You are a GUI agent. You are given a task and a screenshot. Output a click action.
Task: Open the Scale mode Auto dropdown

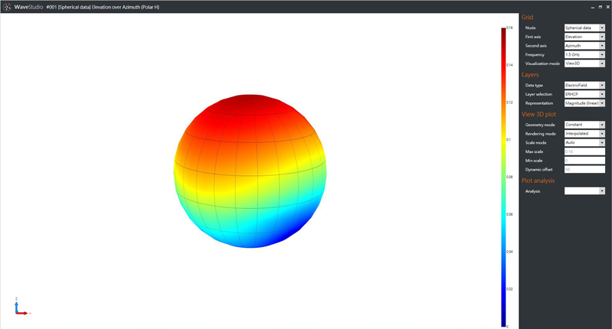pos(584,142)
